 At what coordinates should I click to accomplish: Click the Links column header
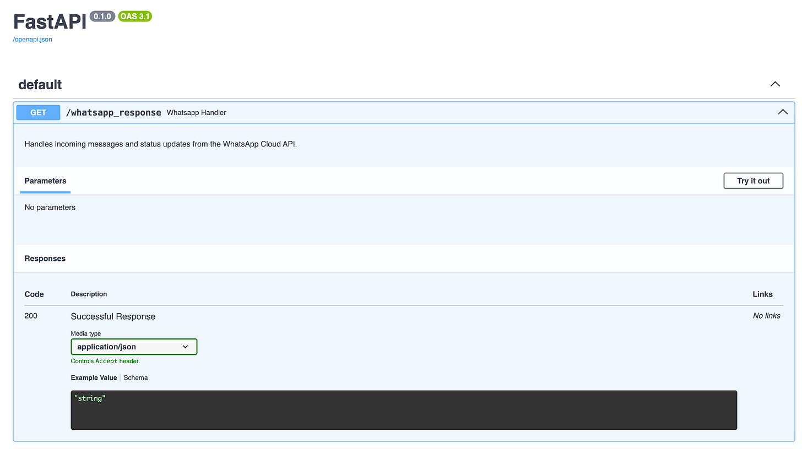click(x=763, y=294)
